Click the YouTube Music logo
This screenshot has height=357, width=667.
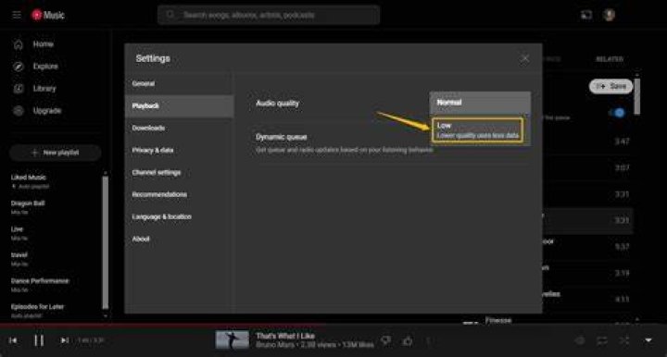pyautogui.click(x=47, y=16)
